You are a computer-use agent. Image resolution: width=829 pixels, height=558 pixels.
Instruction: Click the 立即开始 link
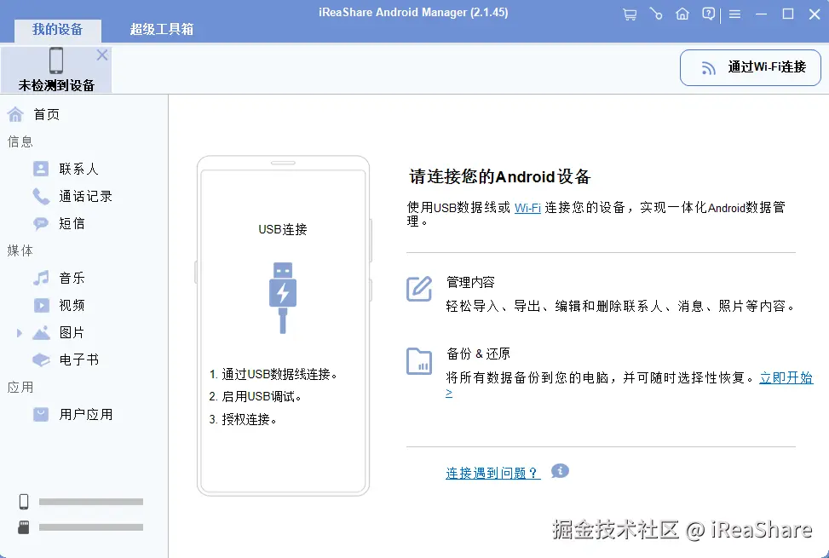click(786, 377)
